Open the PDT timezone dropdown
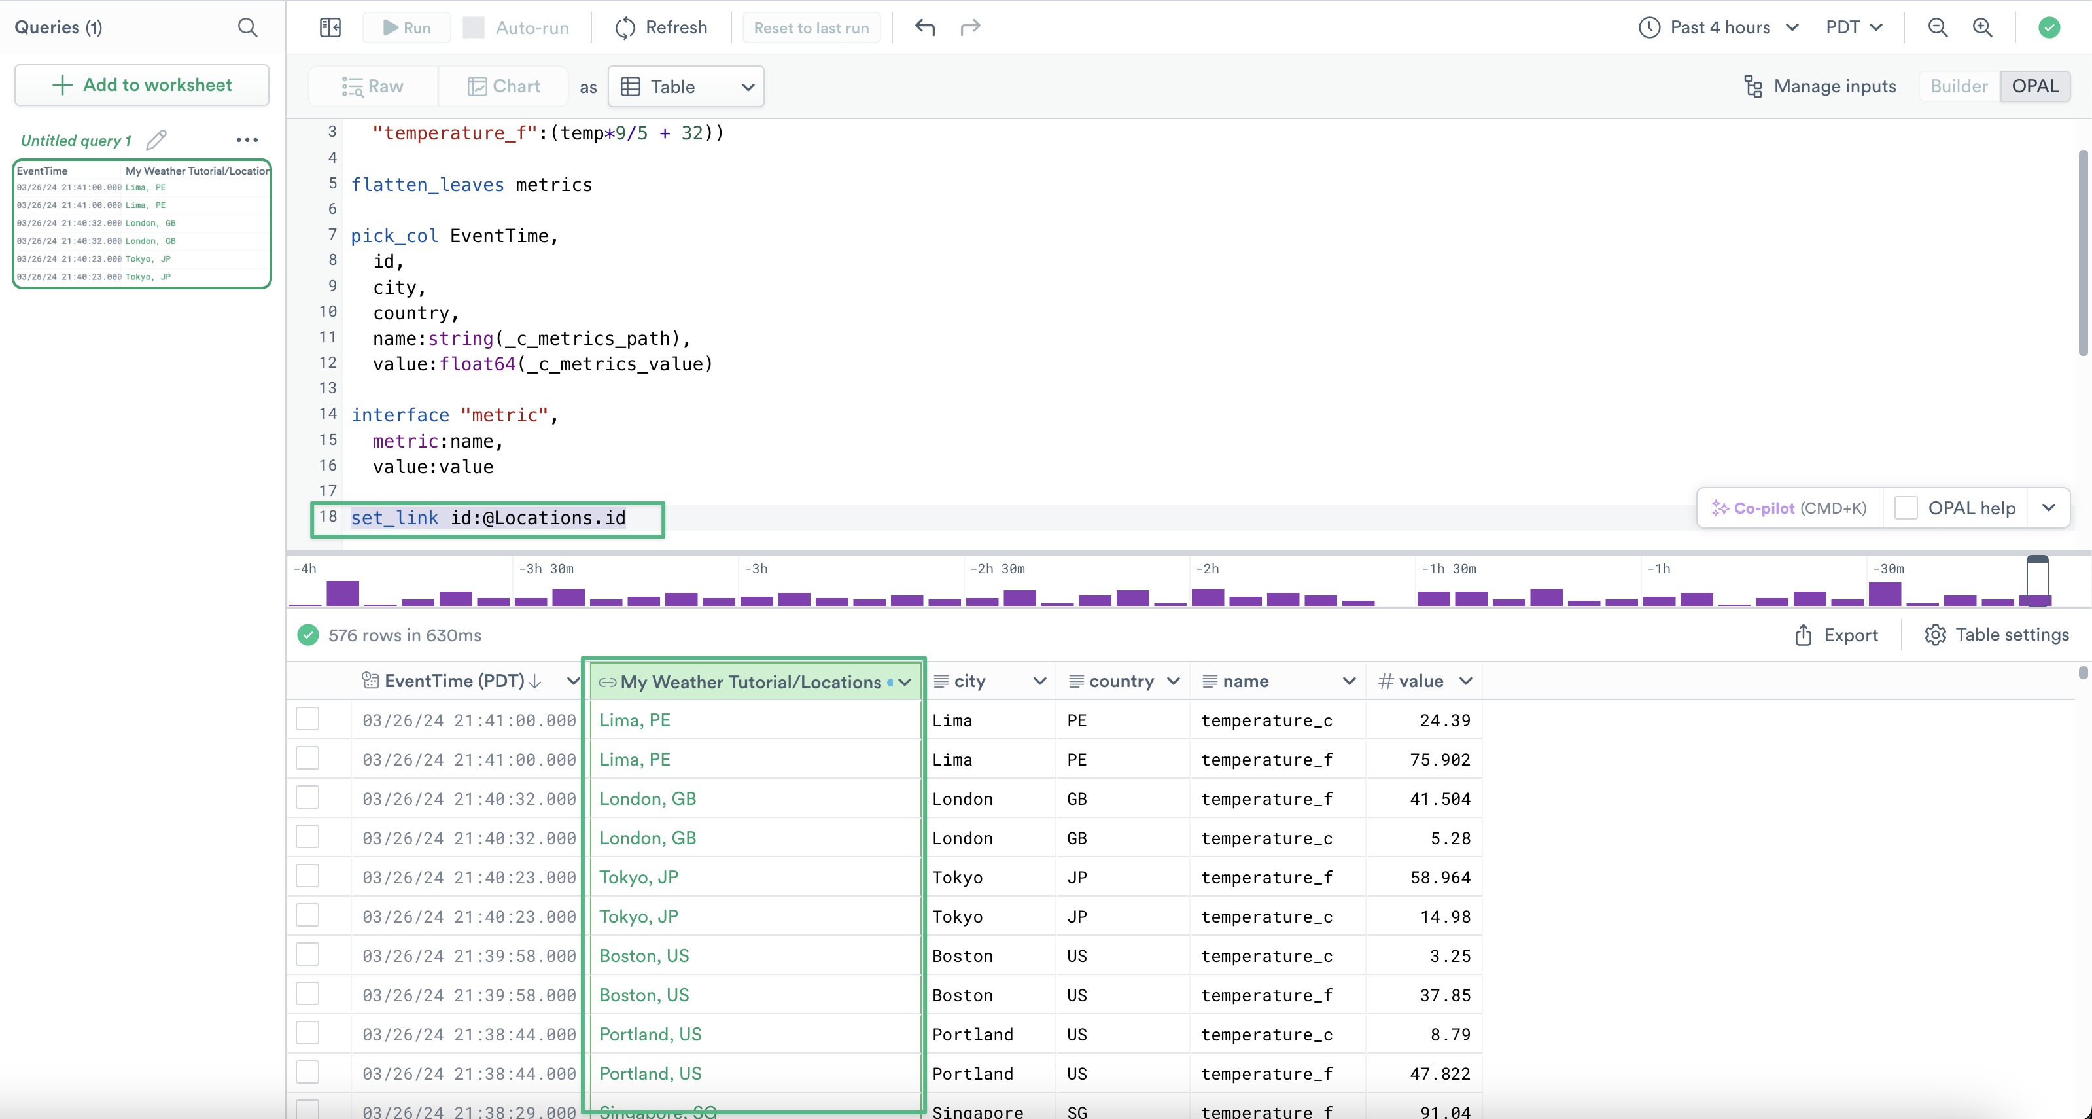The image size is (2092, 1119). (1854, 27)
